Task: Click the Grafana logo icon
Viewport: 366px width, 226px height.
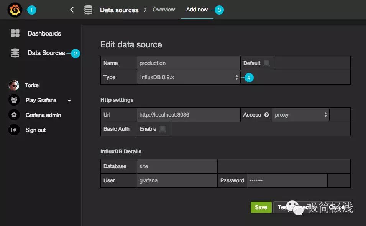Action: (15, 10)
